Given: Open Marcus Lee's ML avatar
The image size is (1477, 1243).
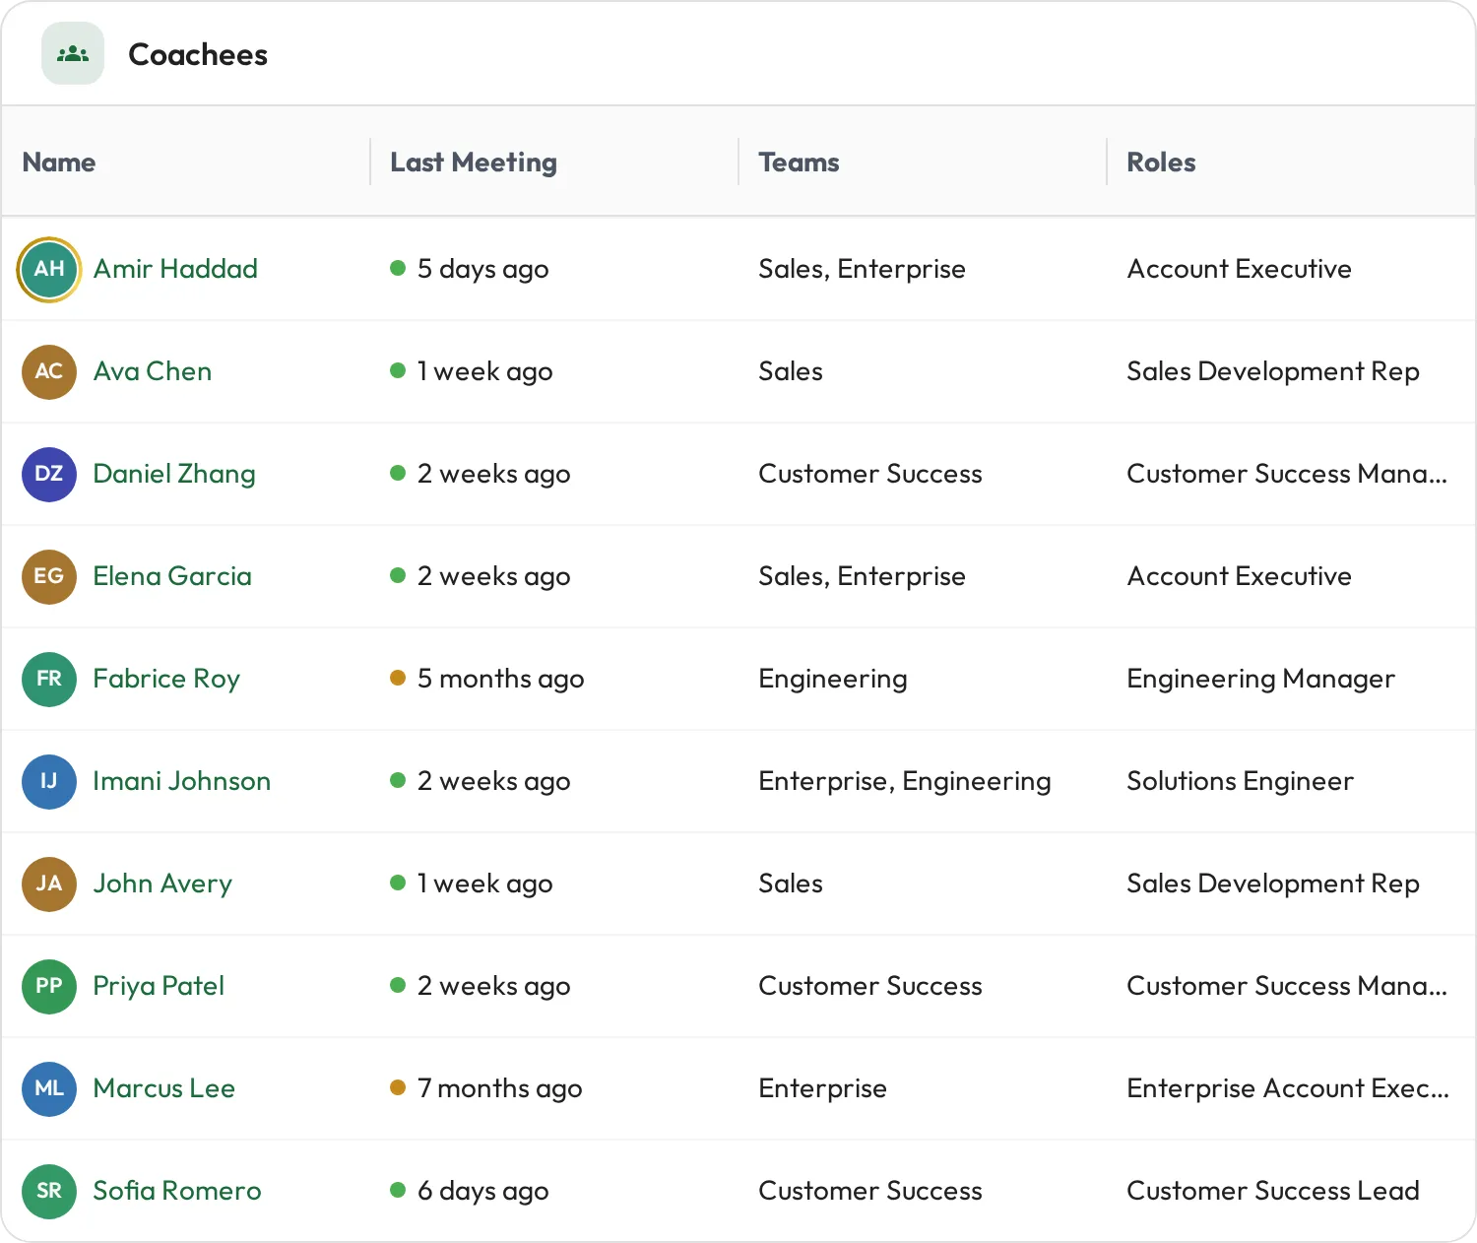Looking at the screenshot, I should 49,1088.
